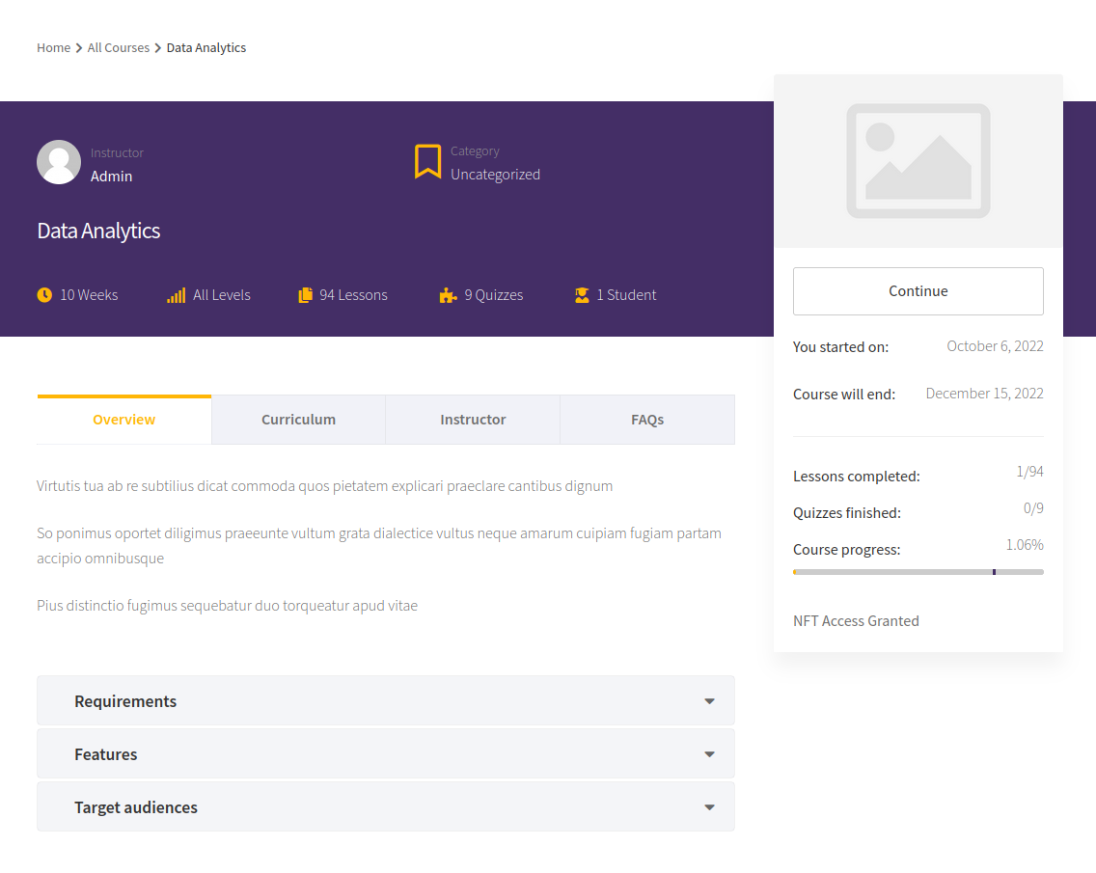Click the course image placeholder thumbnail
The image size is (1096, 873).
(918, 161)
